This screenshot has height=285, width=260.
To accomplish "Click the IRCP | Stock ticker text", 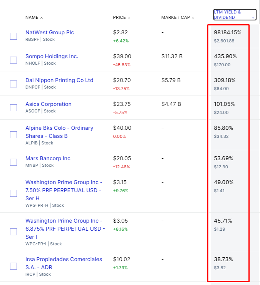I will pos(38,274).
